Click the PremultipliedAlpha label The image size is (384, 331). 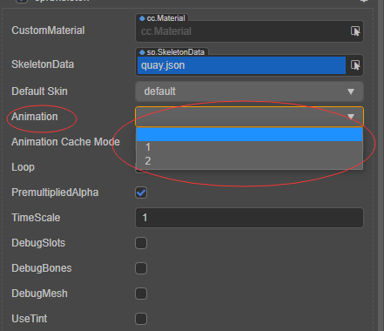[x=55, y=193]
